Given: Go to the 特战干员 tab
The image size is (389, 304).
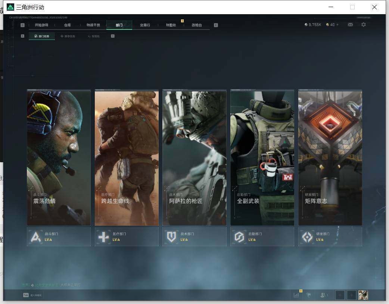Looking at the screenshot, I should point(93,25).
